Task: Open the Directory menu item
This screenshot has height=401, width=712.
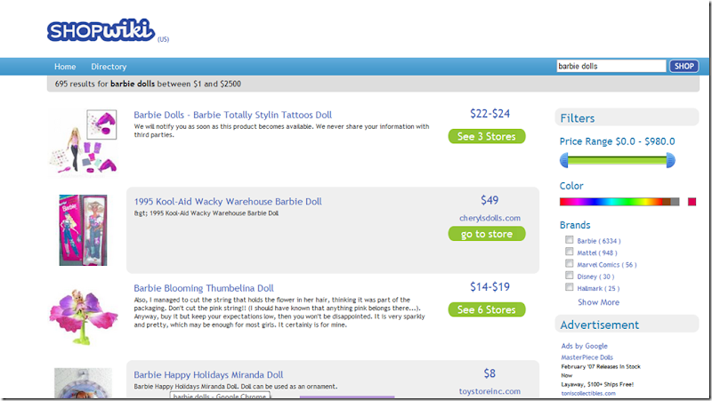Action: 109,67
